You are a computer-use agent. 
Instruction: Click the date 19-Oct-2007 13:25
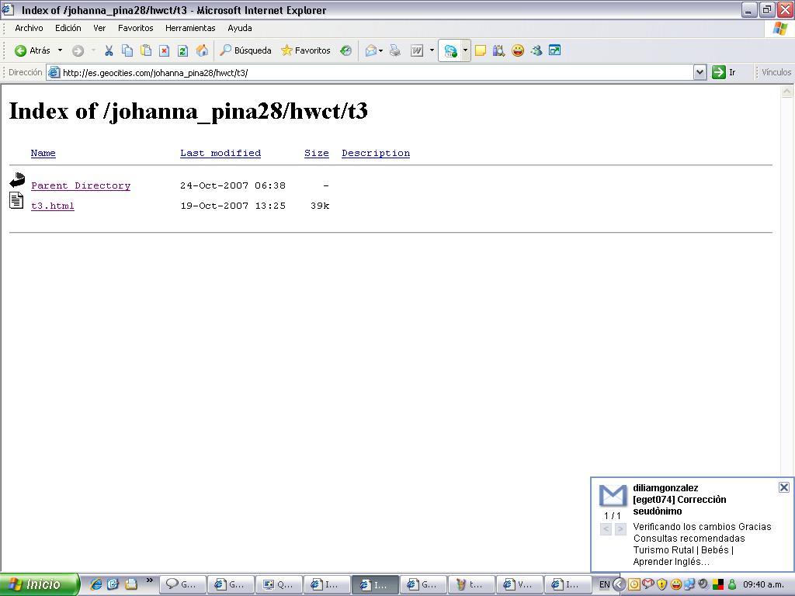pyautogui.click(x=233, y=206)
